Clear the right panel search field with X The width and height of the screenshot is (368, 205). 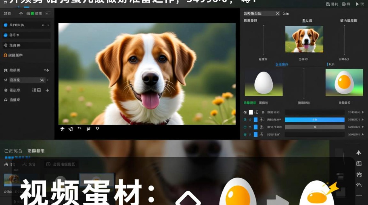[277, 13]
